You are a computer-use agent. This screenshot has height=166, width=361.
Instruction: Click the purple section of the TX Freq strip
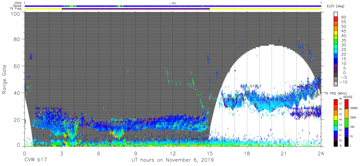point(136,9)
